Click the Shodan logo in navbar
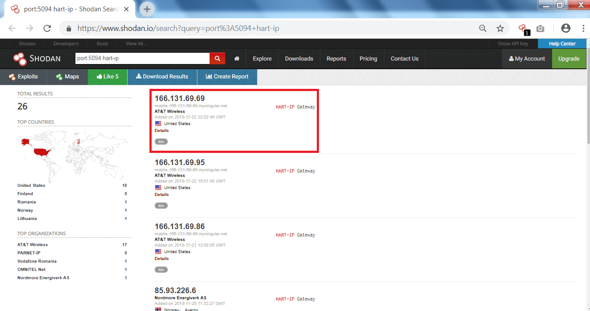This screenshot has height=311, width=590. (37, 58)
